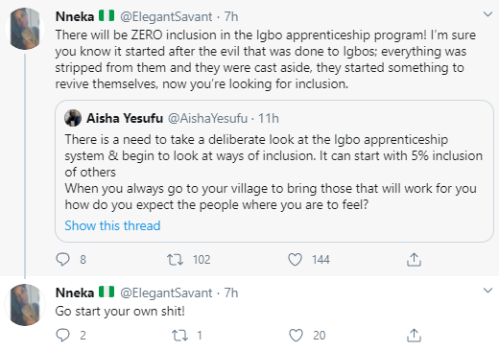This screenshot has height=351, width=499.
Task: Like the tweet with 144 likes
Action: [295, 259]
